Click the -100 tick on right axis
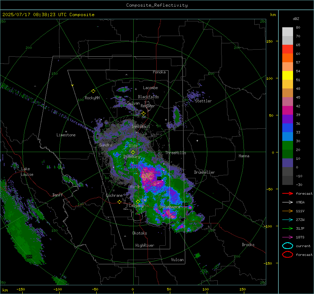This screenshot has width=314, height=294. [x=268, y=226]
